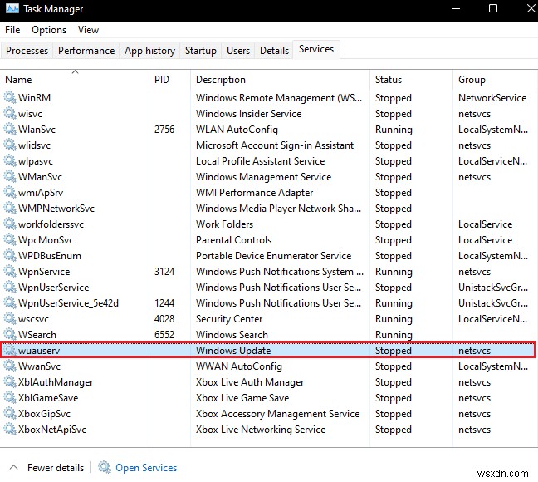Click the gear icon beside wlpasvc
The width and height of the screenshot is (538, 482).
pyautogui.click(x=10, y=160)
